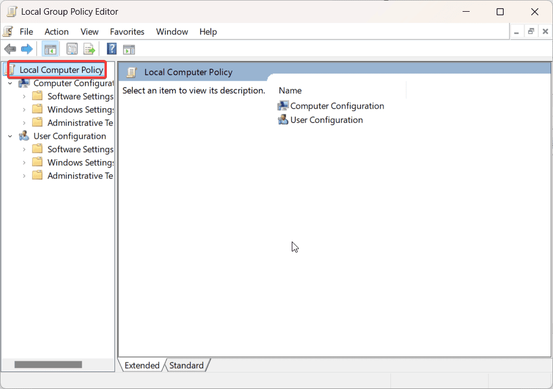Select Windows Settings label under Computer Configuration
Image resolution: width=553 pixels, height=389 pixels.
(x=80, y=109)
